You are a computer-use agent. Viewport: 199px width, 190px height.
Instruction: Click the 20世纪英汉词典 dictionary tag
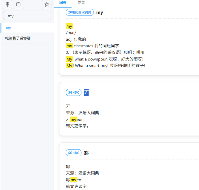coord(80,12)
